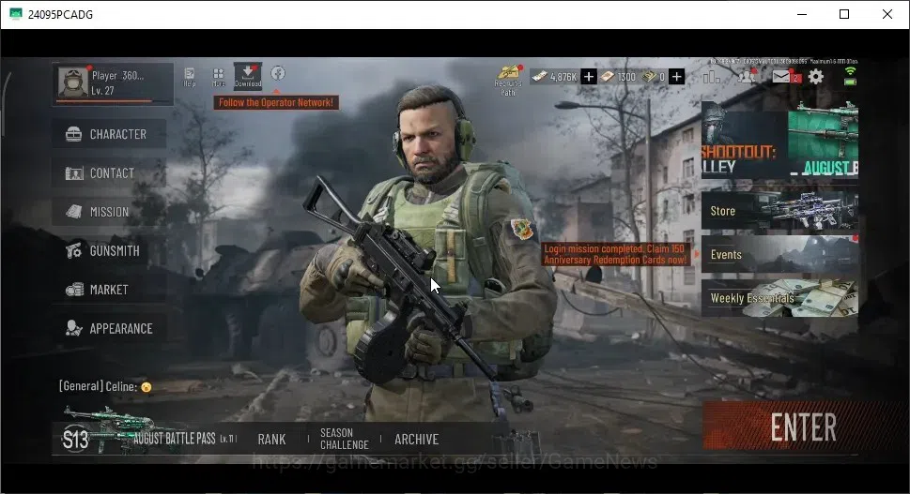Image resolution: width=910 pixels, height=494 pixels.
Task: Open the MISSION menu
Action: pyautogui.click(x=109, y=212)
